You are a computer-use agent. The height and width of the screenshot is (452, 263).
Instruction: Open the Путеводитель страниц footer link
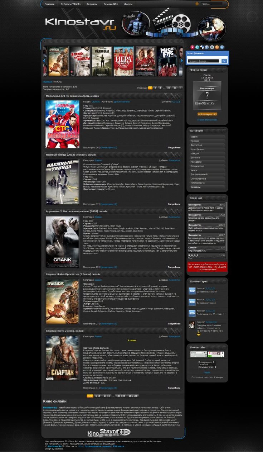click(x=98, y=446)
